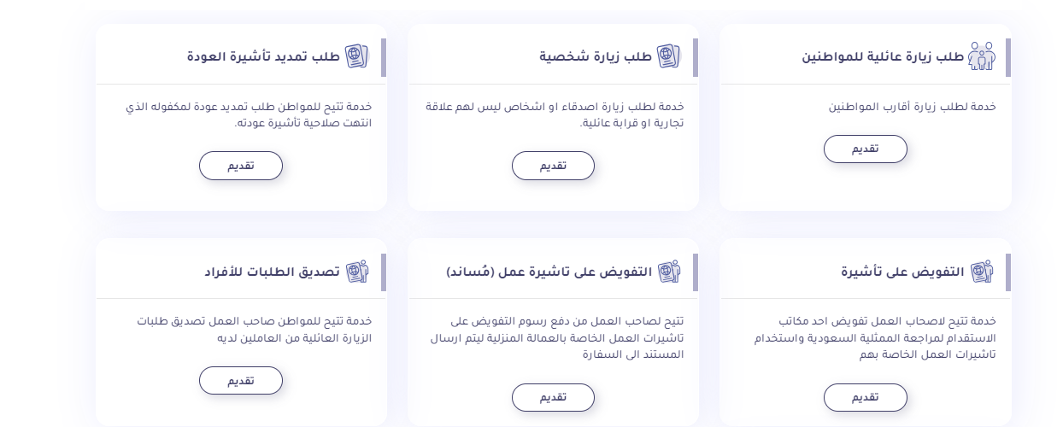Open the طلب زيارة شخصية heading

click(596, 57)
